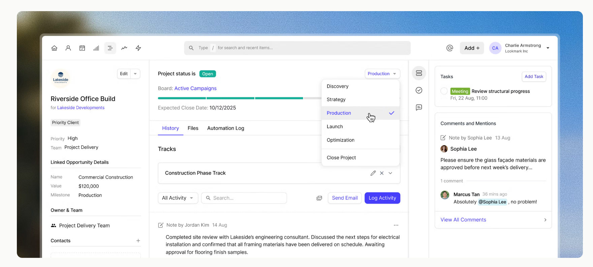
Task: Click the note icon beside Note by Jordan Kim
Action: [x=161, y=225]
